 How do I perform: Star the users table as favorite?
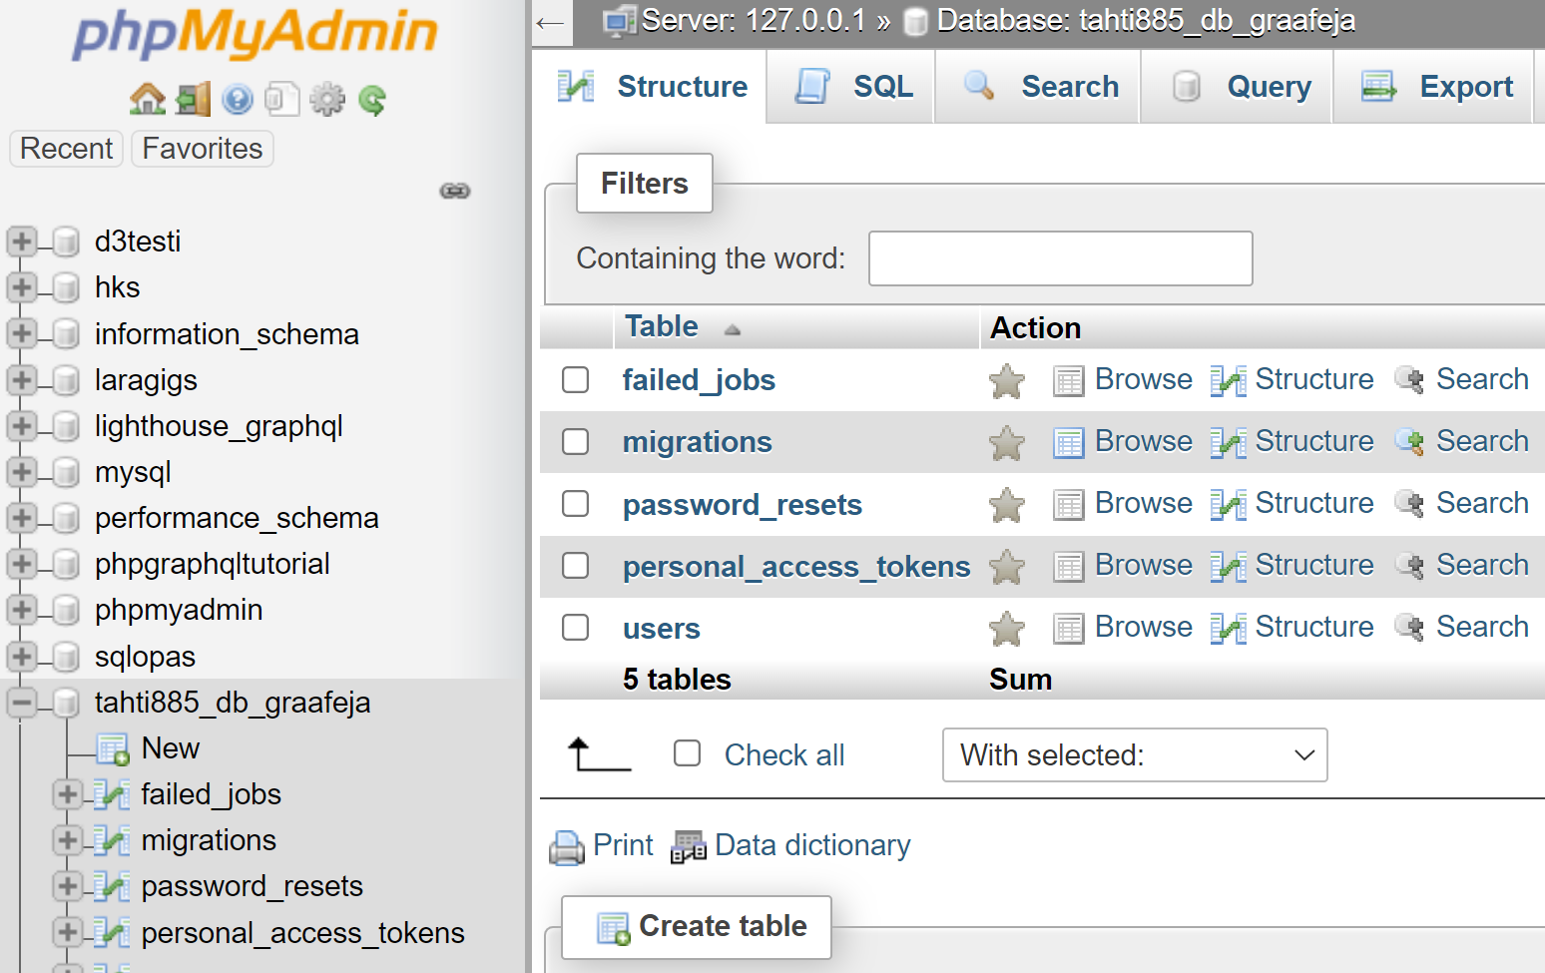tap(1007, 628)
